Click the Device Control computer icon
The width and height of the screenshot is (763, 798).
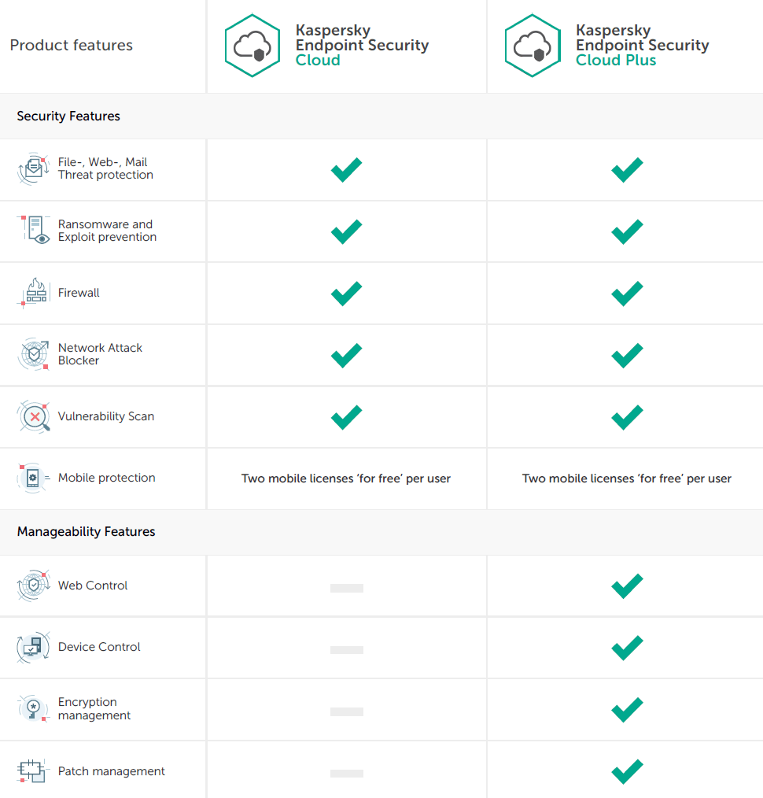(x=34, y=647)
